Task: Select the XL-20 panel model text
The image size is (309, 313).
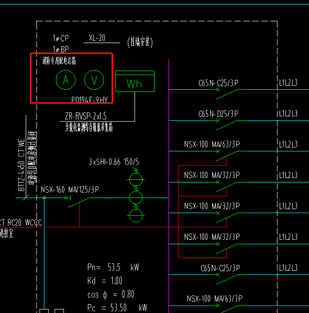Action: [x=97, y=38]
